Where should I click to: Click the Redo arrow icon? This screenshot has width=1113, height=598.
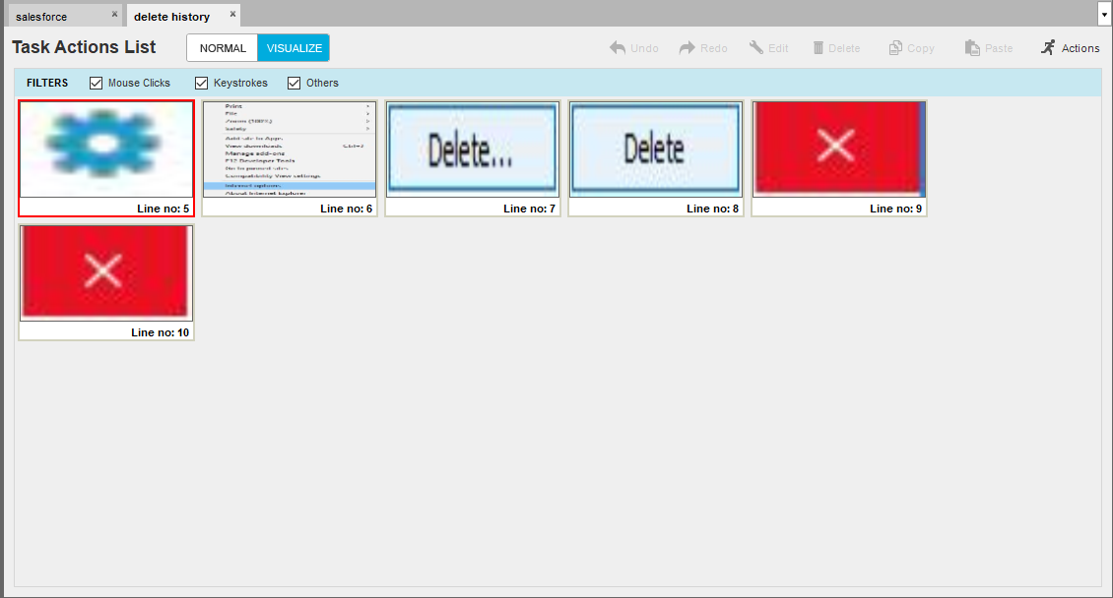[x=687, y=47]
